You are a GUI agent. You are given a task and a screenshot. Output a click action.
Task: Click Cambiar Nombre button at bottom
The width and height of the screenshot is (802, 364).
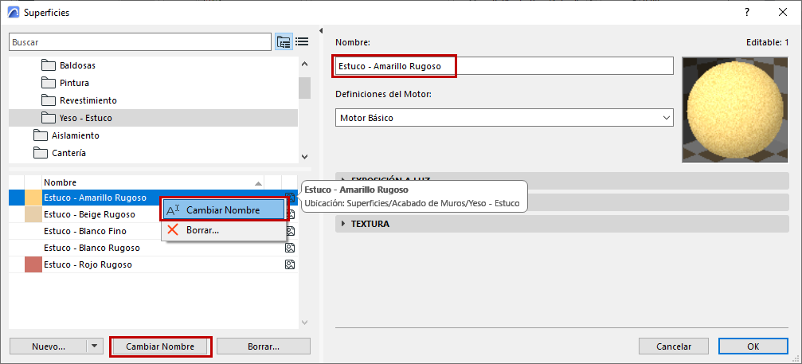[160, 346]
